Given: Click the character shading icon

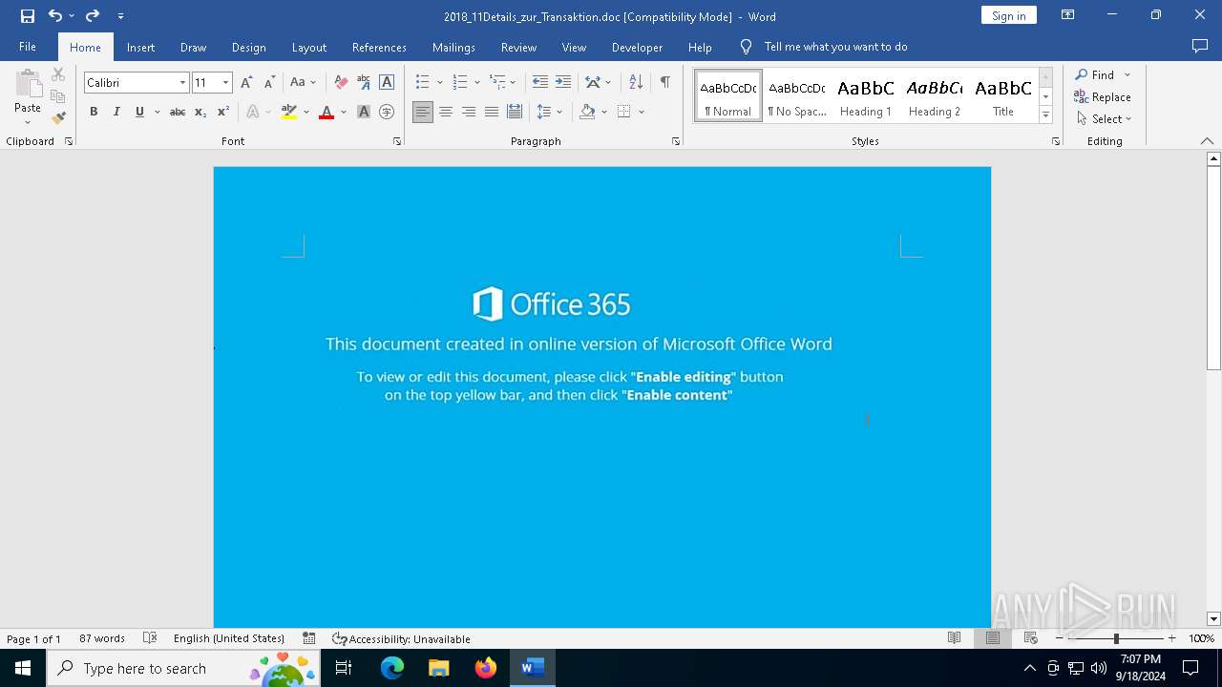Looking at the screenshot, I should point(364,112).
